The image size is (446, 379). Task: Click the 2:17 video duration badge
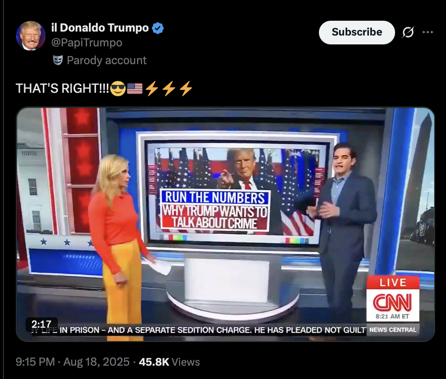coord(42,324)
